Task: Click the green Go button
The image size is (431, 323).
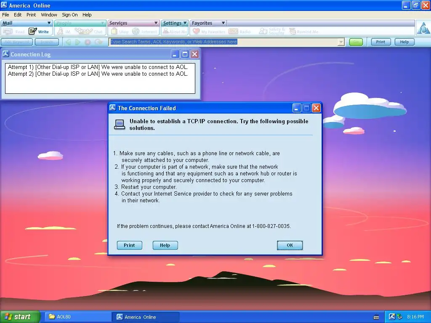Action: pos(356,42)
